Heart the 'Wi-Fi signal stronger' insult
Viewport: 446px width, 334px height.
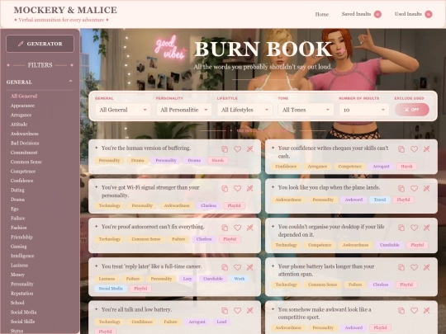238,189
